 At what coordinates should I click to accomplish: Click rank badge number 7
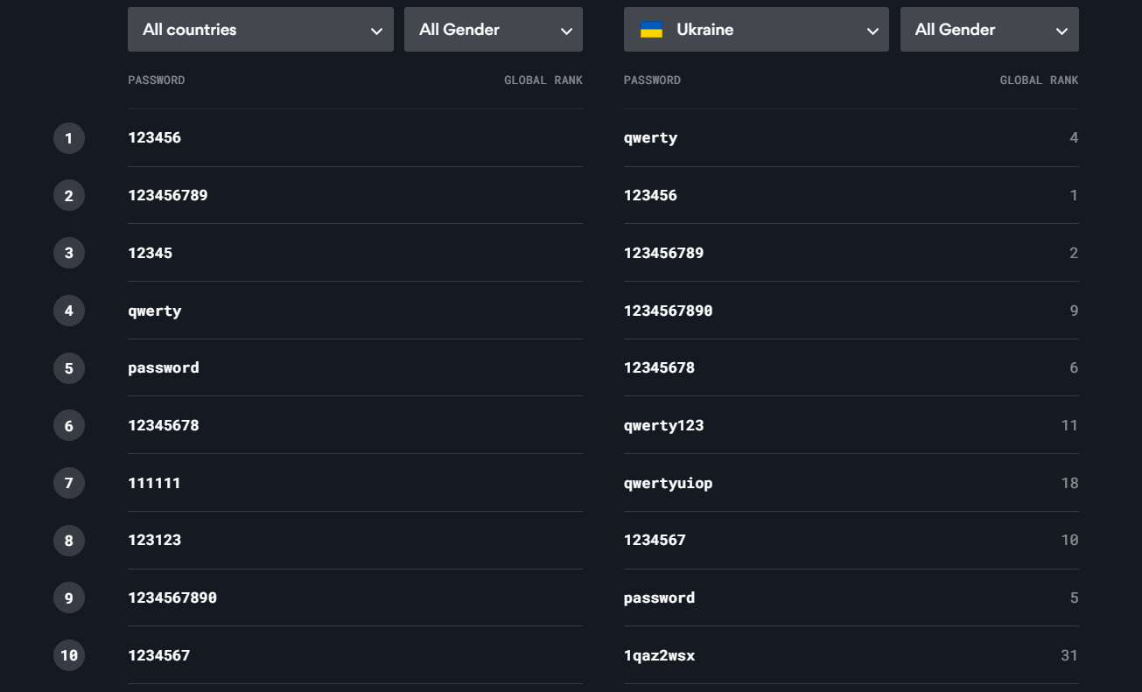pyautogui.click(x=69, y=483)
